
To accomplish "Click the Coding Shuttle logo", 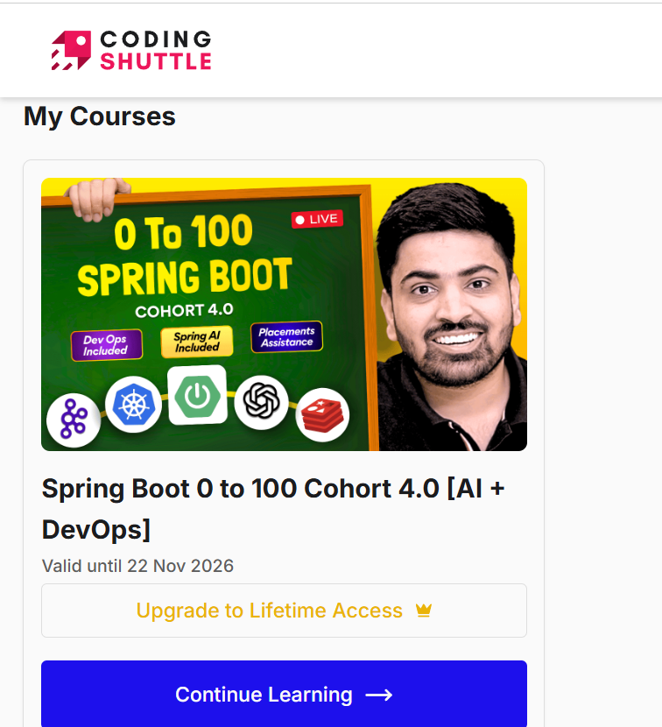I will [131, 50].
